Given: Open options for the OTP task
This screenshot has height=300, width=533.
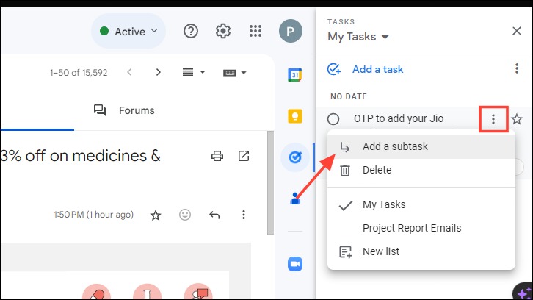Looking at the screenshot, I should point(493,119).
